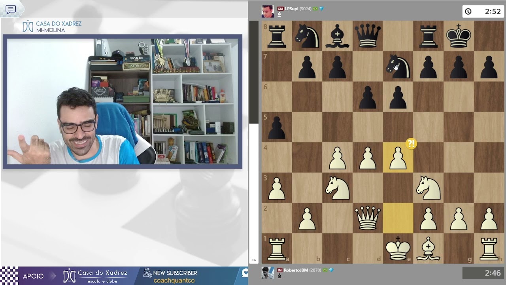Select the black bishop on c8
The height and width of the screenshot is (285, 506).
[337, 36]
